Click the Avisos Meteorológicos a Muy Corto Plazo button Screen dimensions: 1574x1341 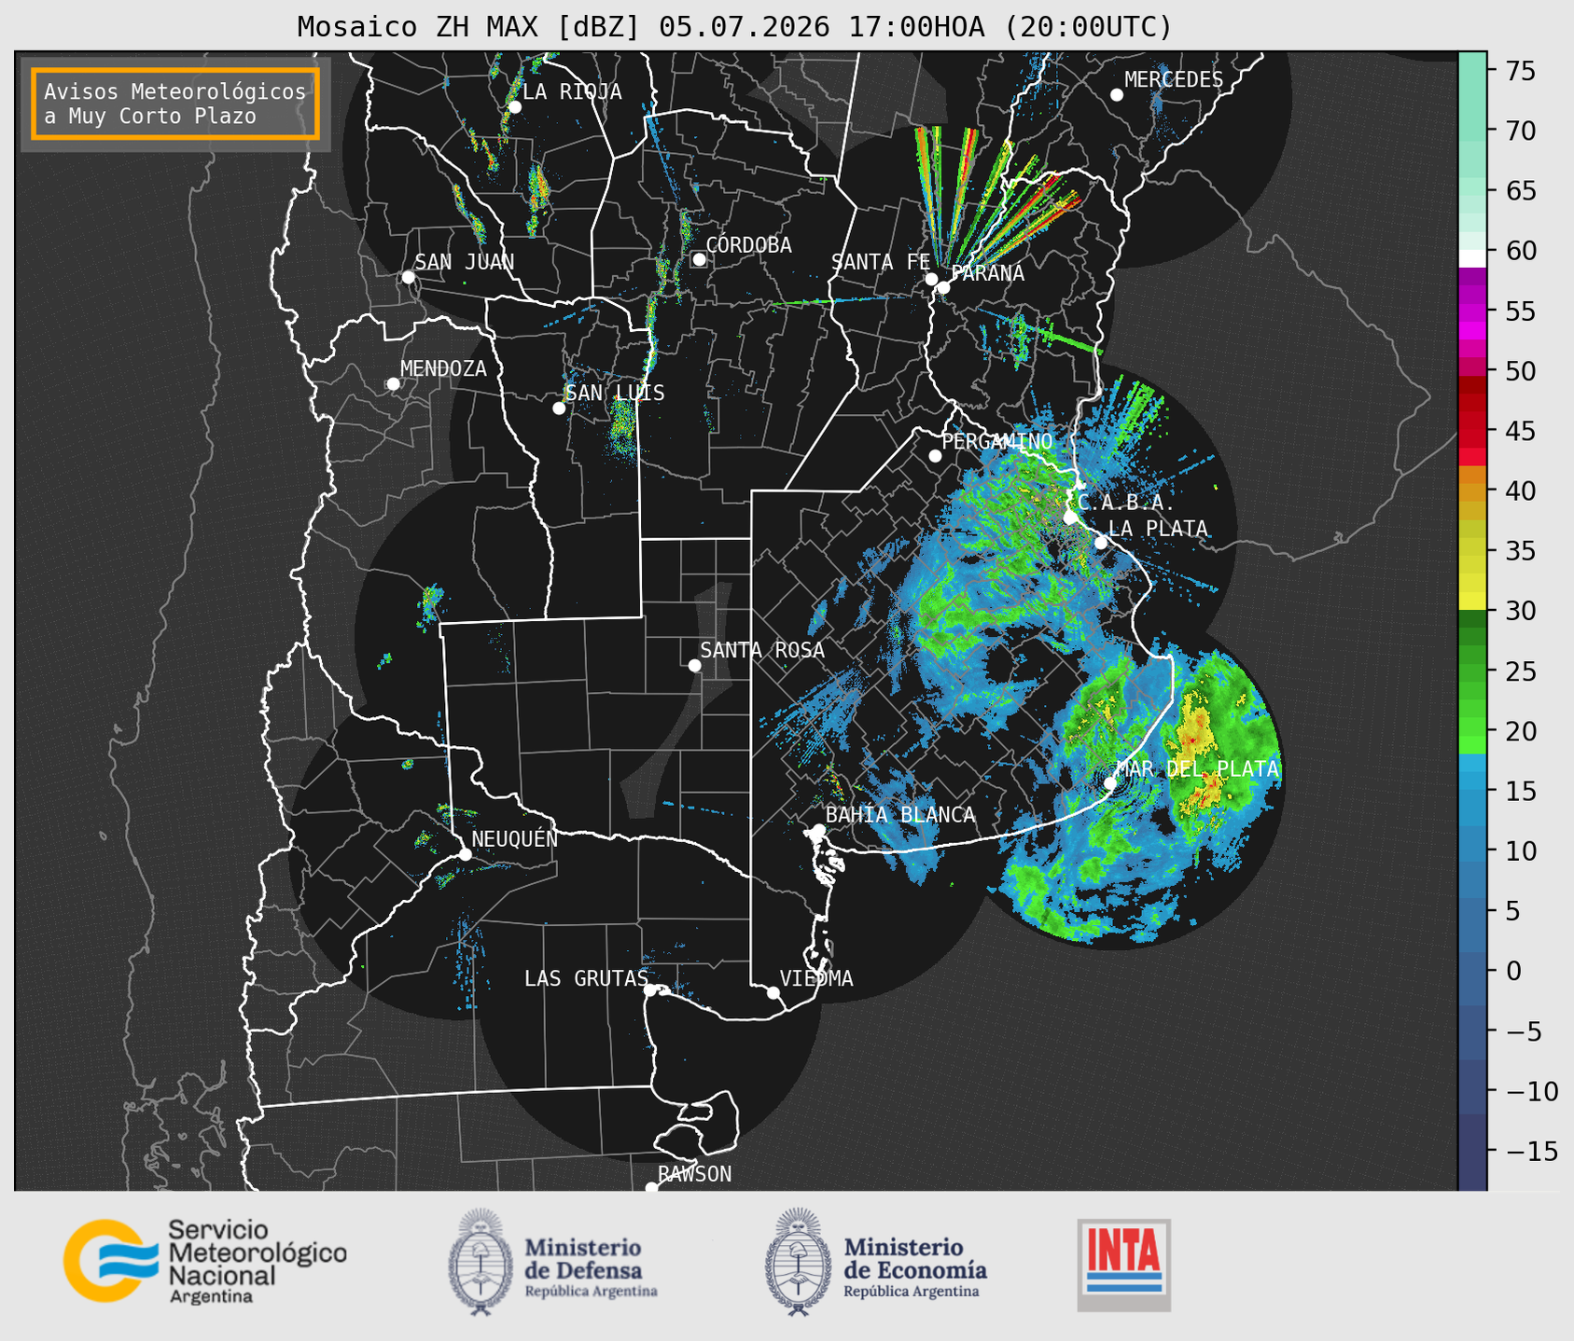click(175, 104)
